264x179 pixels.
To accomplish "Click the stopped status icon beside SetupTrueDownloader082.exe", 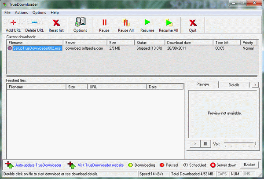I will tap(10, 48).
